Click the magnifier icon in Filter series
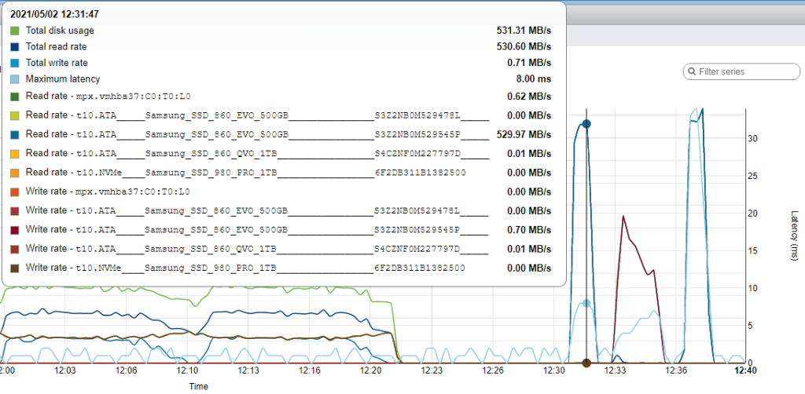This screenshot has height=394, width=805. point(693,71)
